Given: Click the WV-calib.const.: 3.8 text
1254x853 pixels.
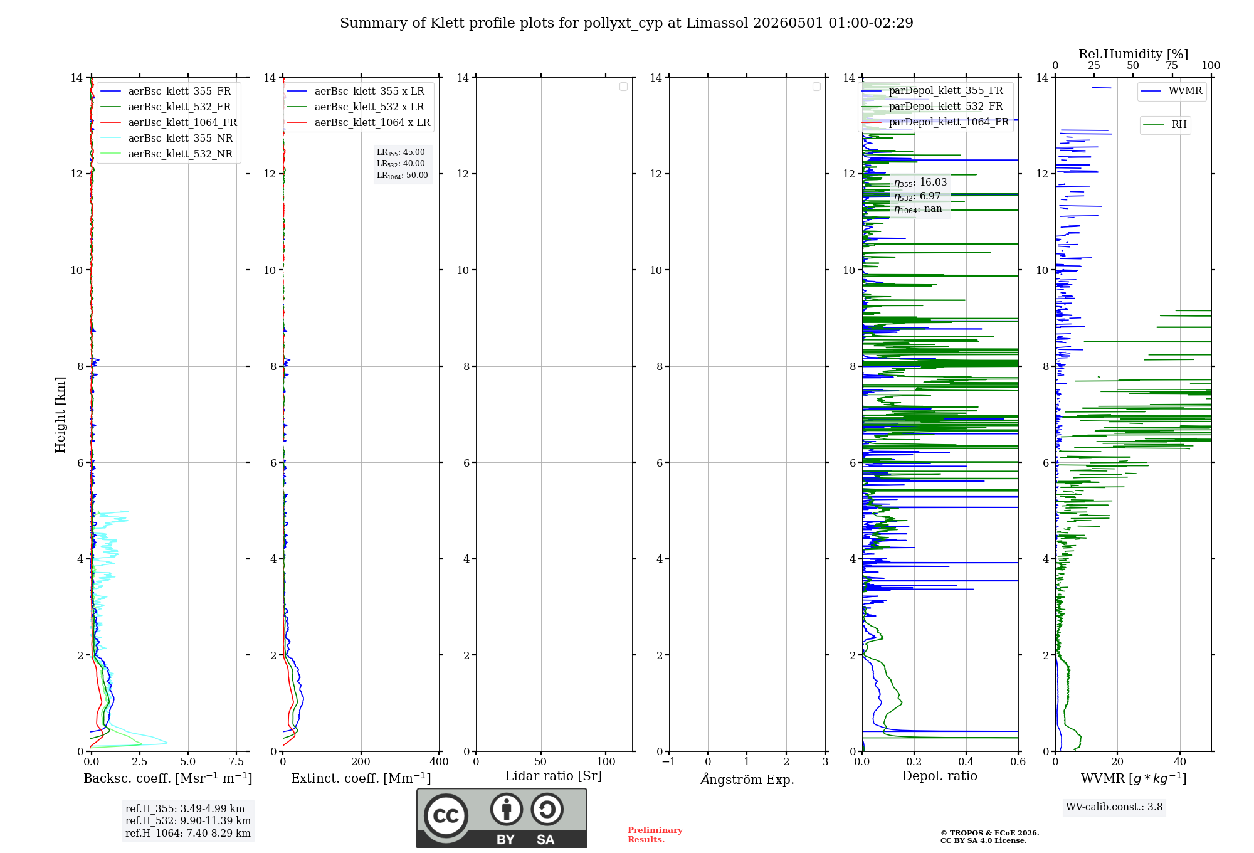Looking at the screenshot, I should click(x=1114, y=807).
